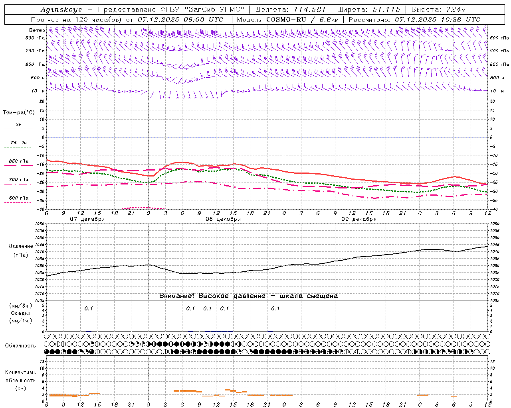Click the "Td 2м" dew point legend entry
Screen dimensions: 511x408
19,143
